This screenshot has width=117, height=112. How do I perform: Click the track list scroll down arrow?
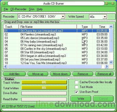pos(111,62)
